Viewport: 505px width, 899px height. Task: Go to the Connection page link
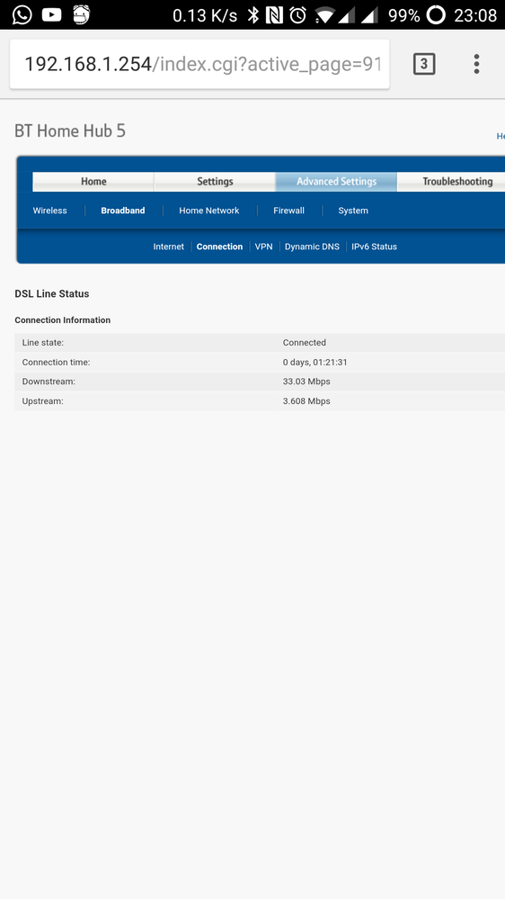219,247
